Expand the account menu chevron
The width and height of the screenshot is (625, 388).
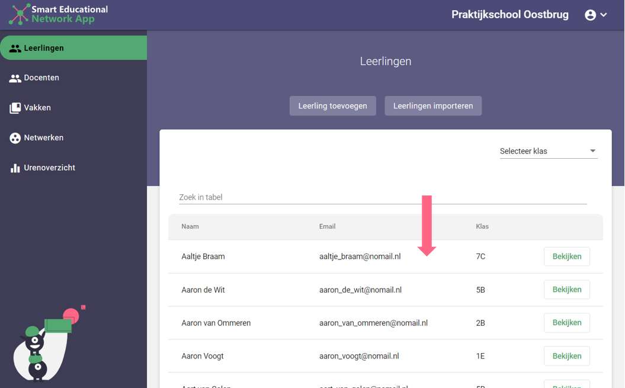point(604,15)
